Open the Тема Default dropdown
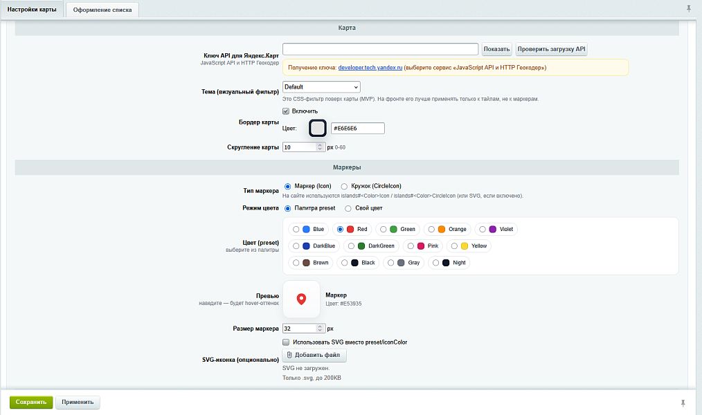 [x=321, y=86]
